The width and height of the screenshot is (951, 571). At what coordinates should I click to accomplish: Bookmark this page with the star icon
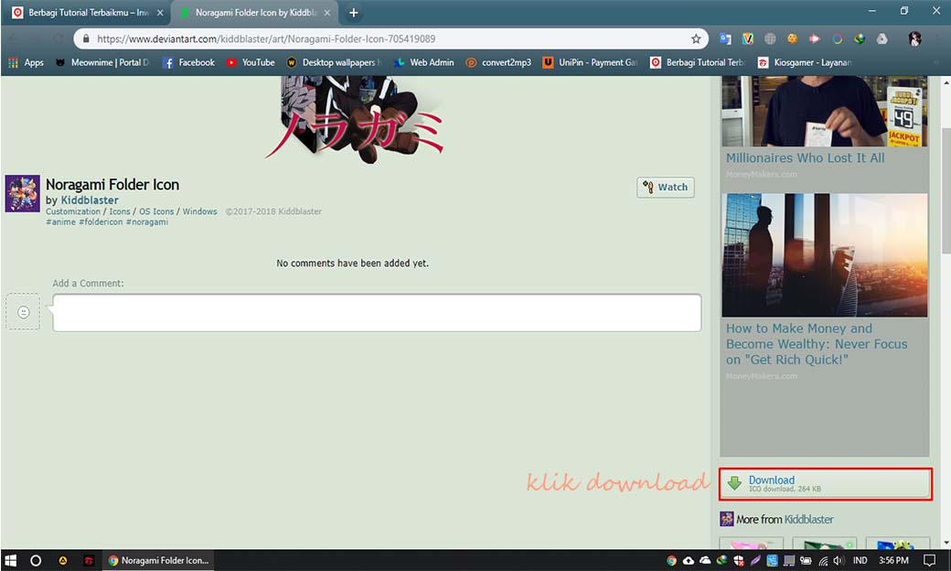tap(696, 38)
